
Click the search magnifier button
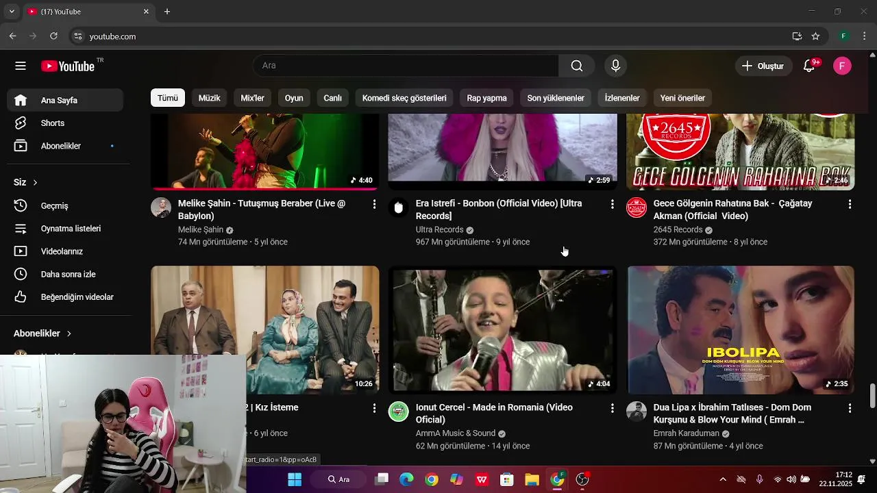click(577, 66)
